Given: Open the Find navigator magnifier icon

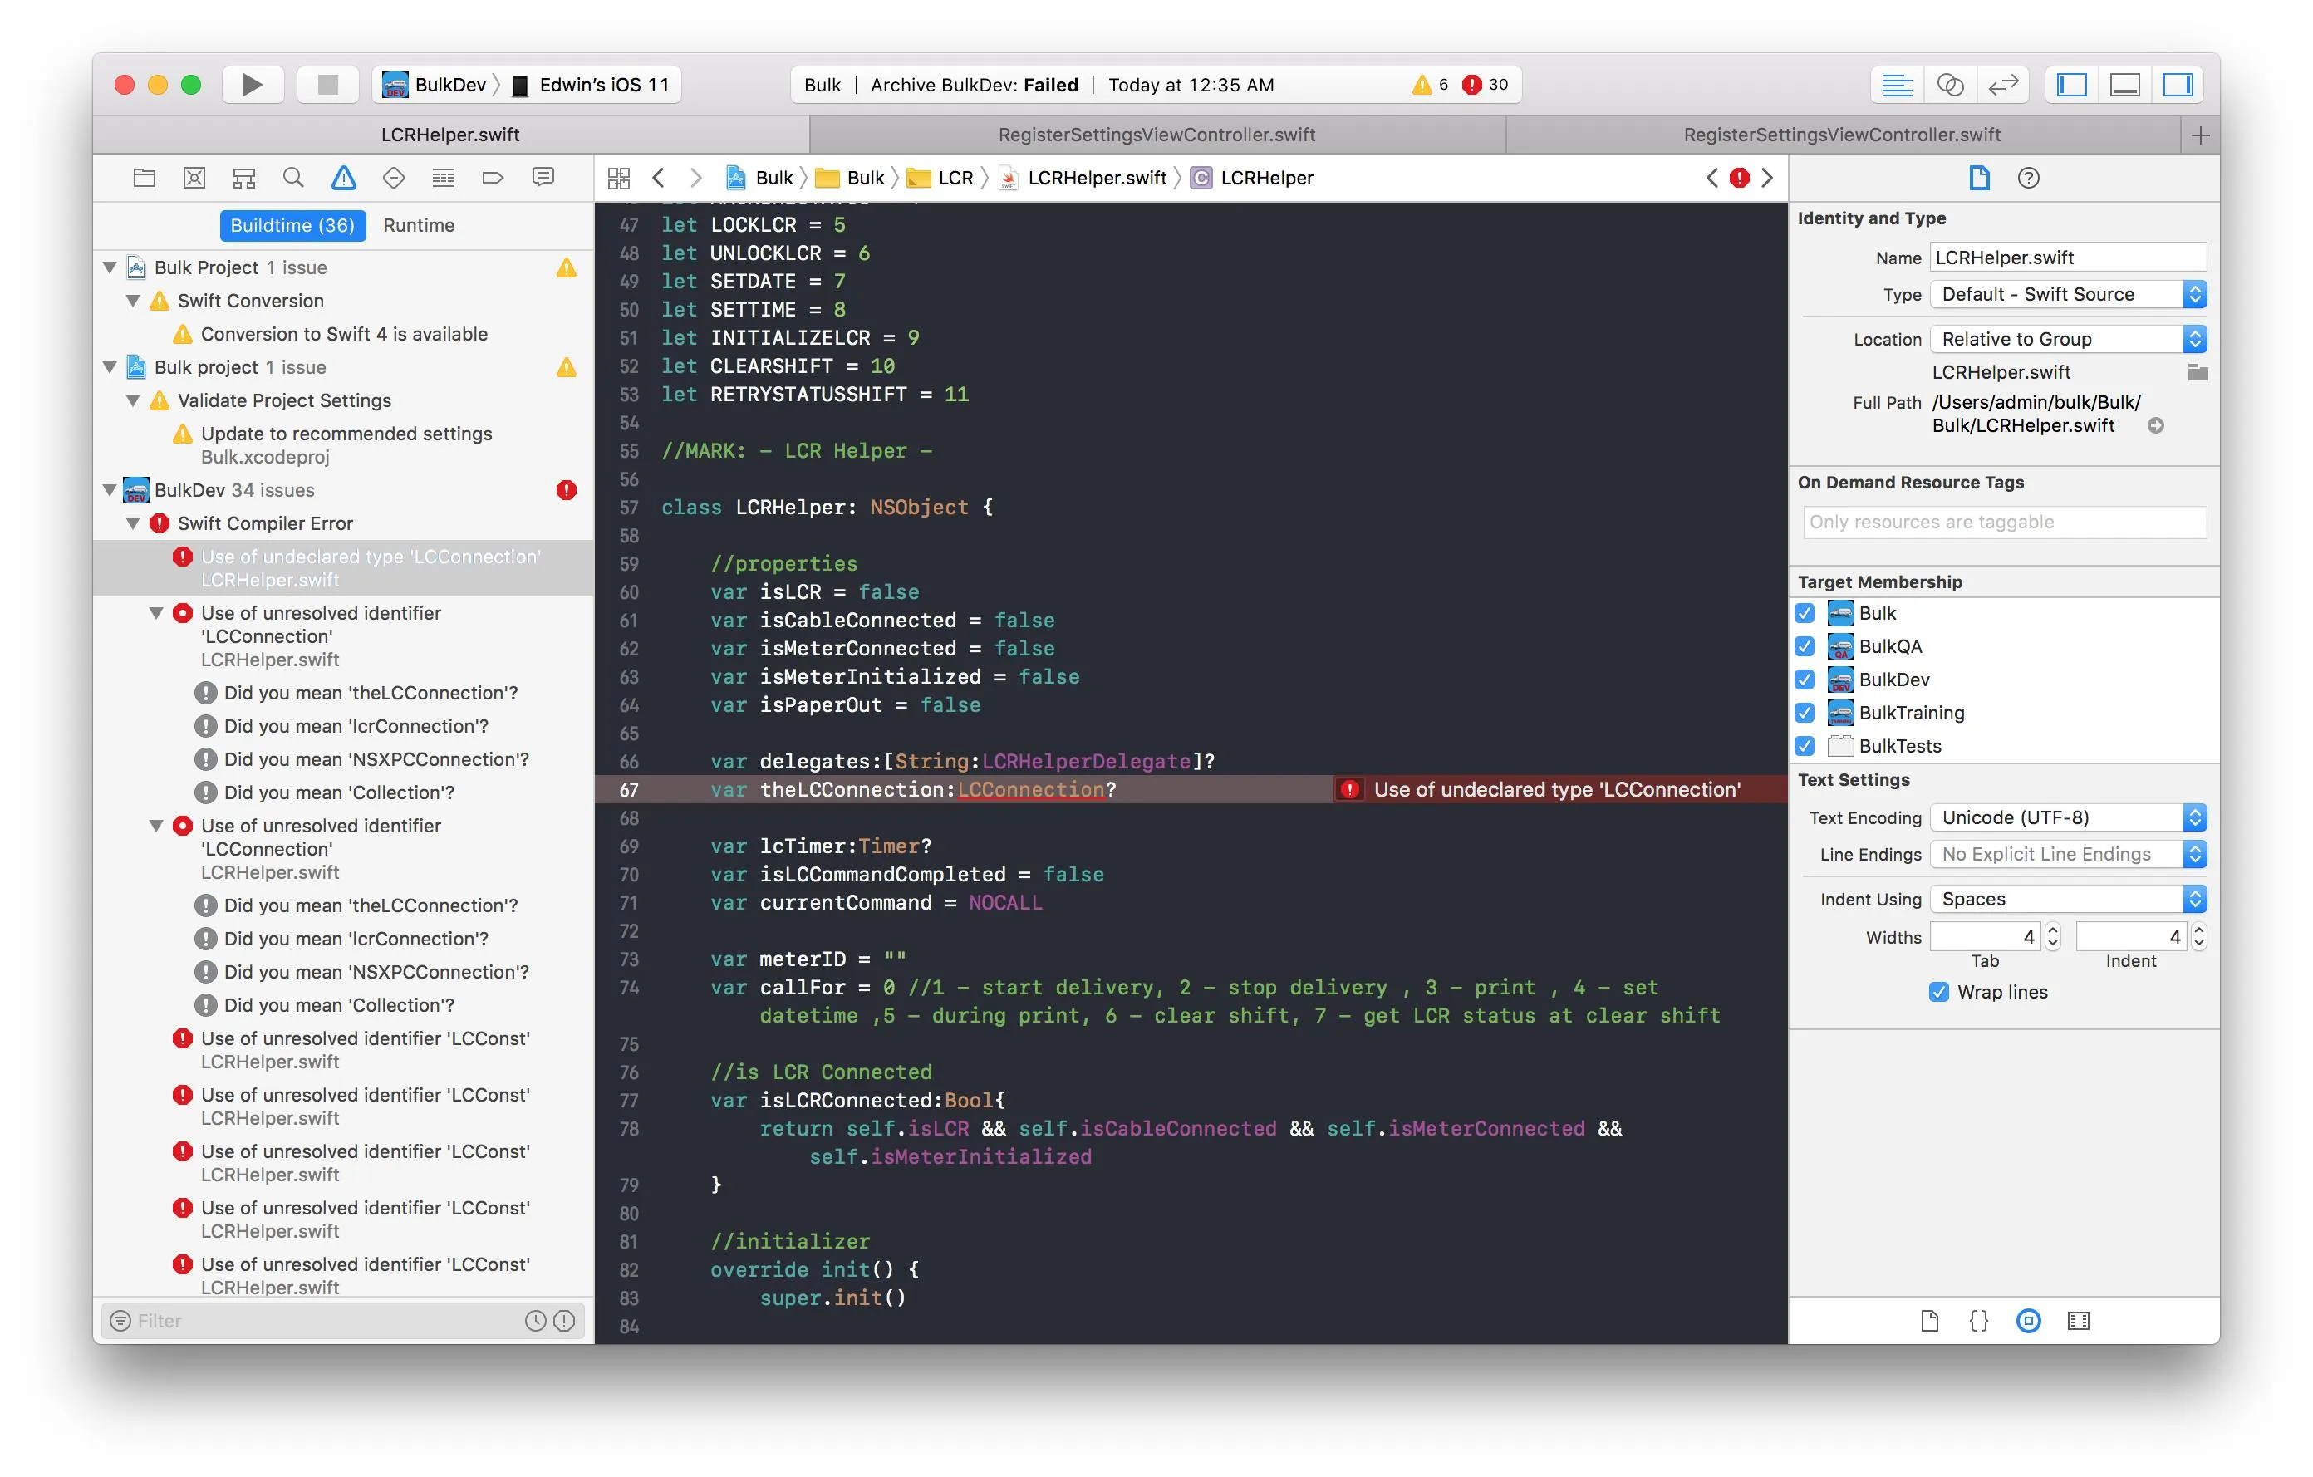Looking at the screenshot, I should click(293, 178).
